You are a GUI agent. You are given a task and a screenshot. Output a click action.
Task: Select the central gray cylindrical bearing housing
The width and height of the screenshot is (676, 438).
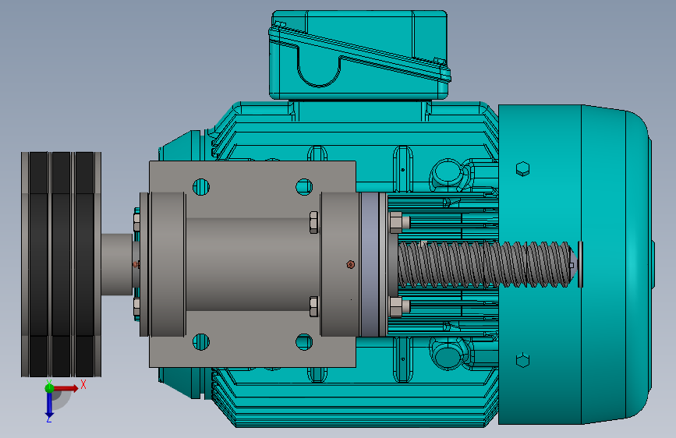(253, 264)
